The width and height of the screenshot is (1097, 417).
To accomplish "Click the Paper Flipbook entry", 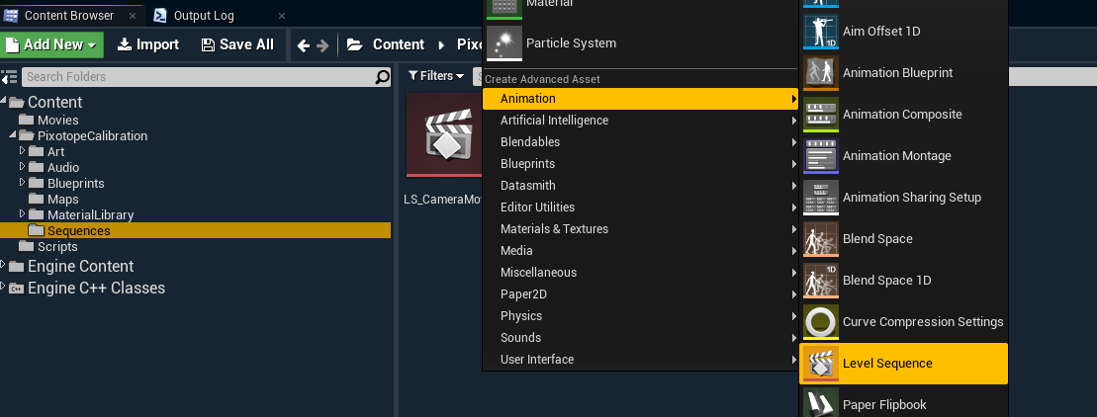I will coord(884,404).
